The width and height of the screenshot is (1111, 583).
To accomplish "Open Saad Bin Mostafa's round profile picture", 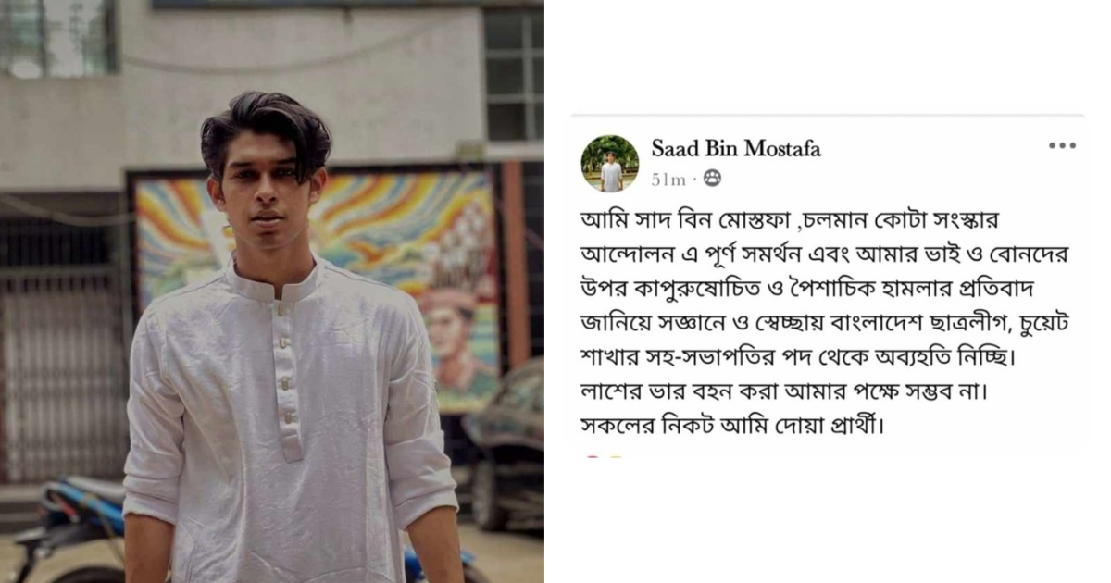I will 610,164.
